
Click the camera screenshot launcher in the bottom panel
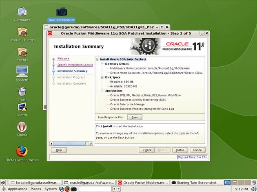(73, 189)
